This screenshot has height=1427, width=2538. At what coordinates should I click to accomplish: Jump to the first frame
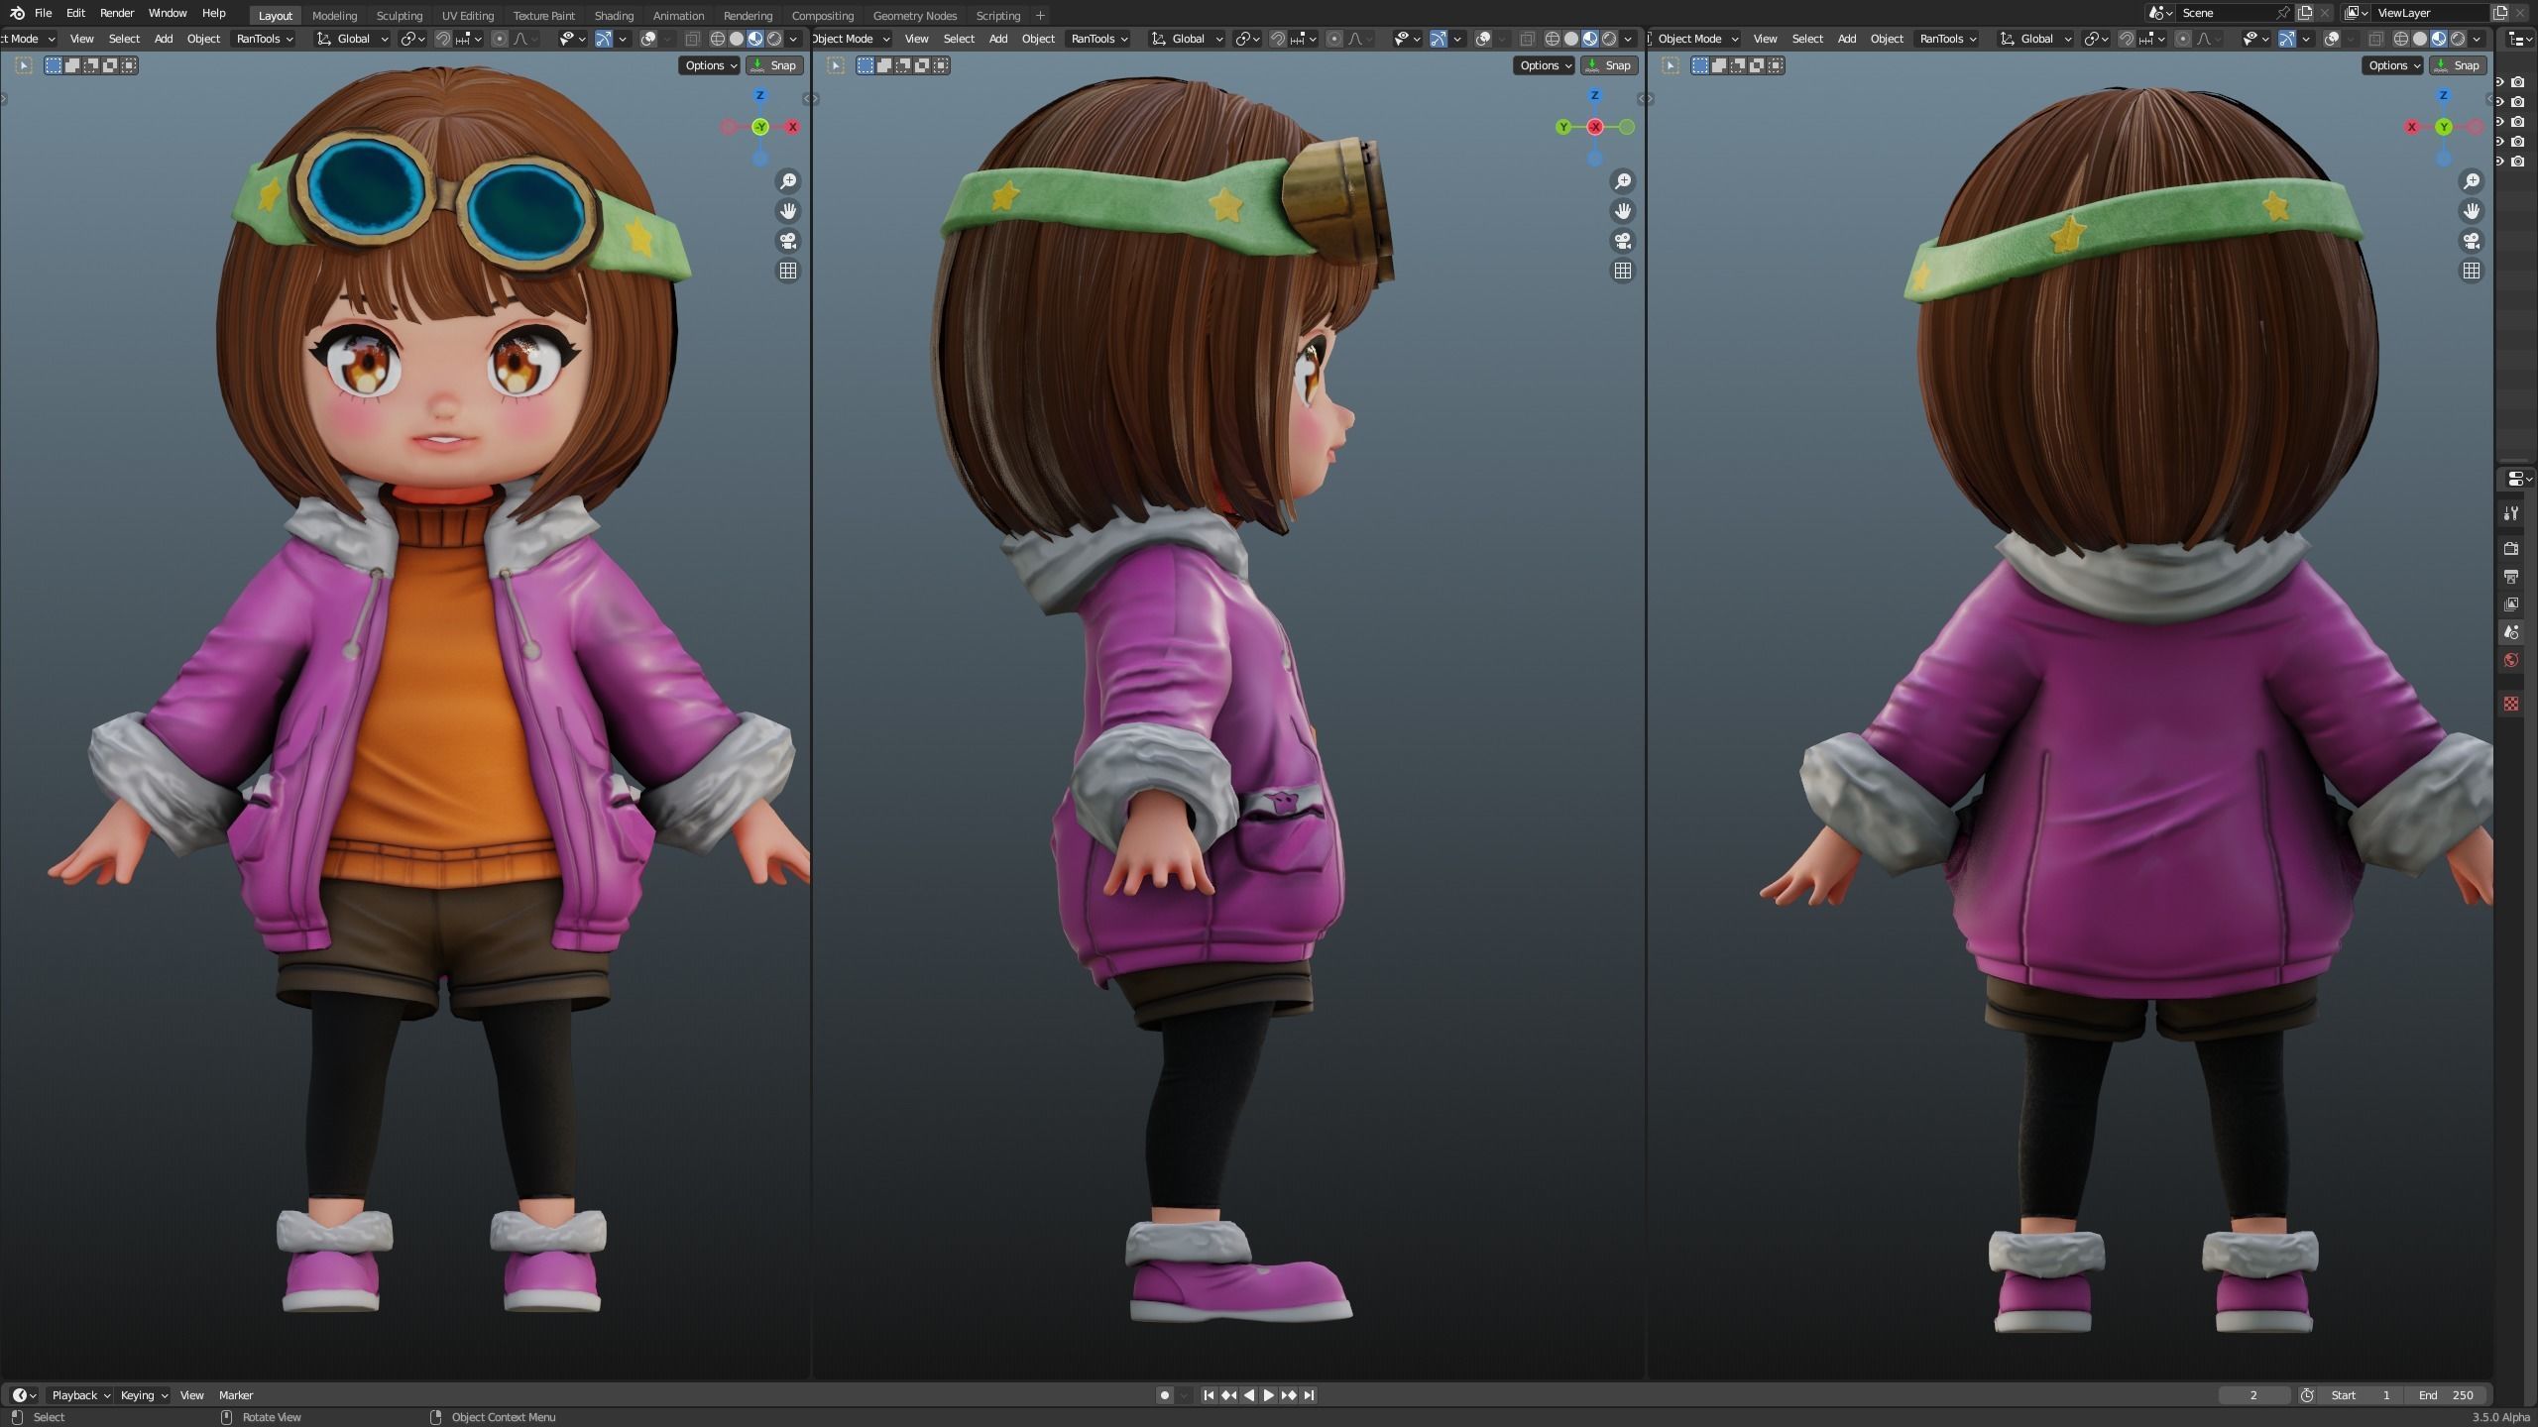(1209, 1395)
